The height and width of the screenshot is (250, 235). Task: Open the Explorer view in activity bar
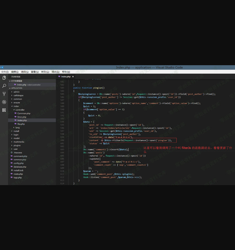tap(4, 78)
